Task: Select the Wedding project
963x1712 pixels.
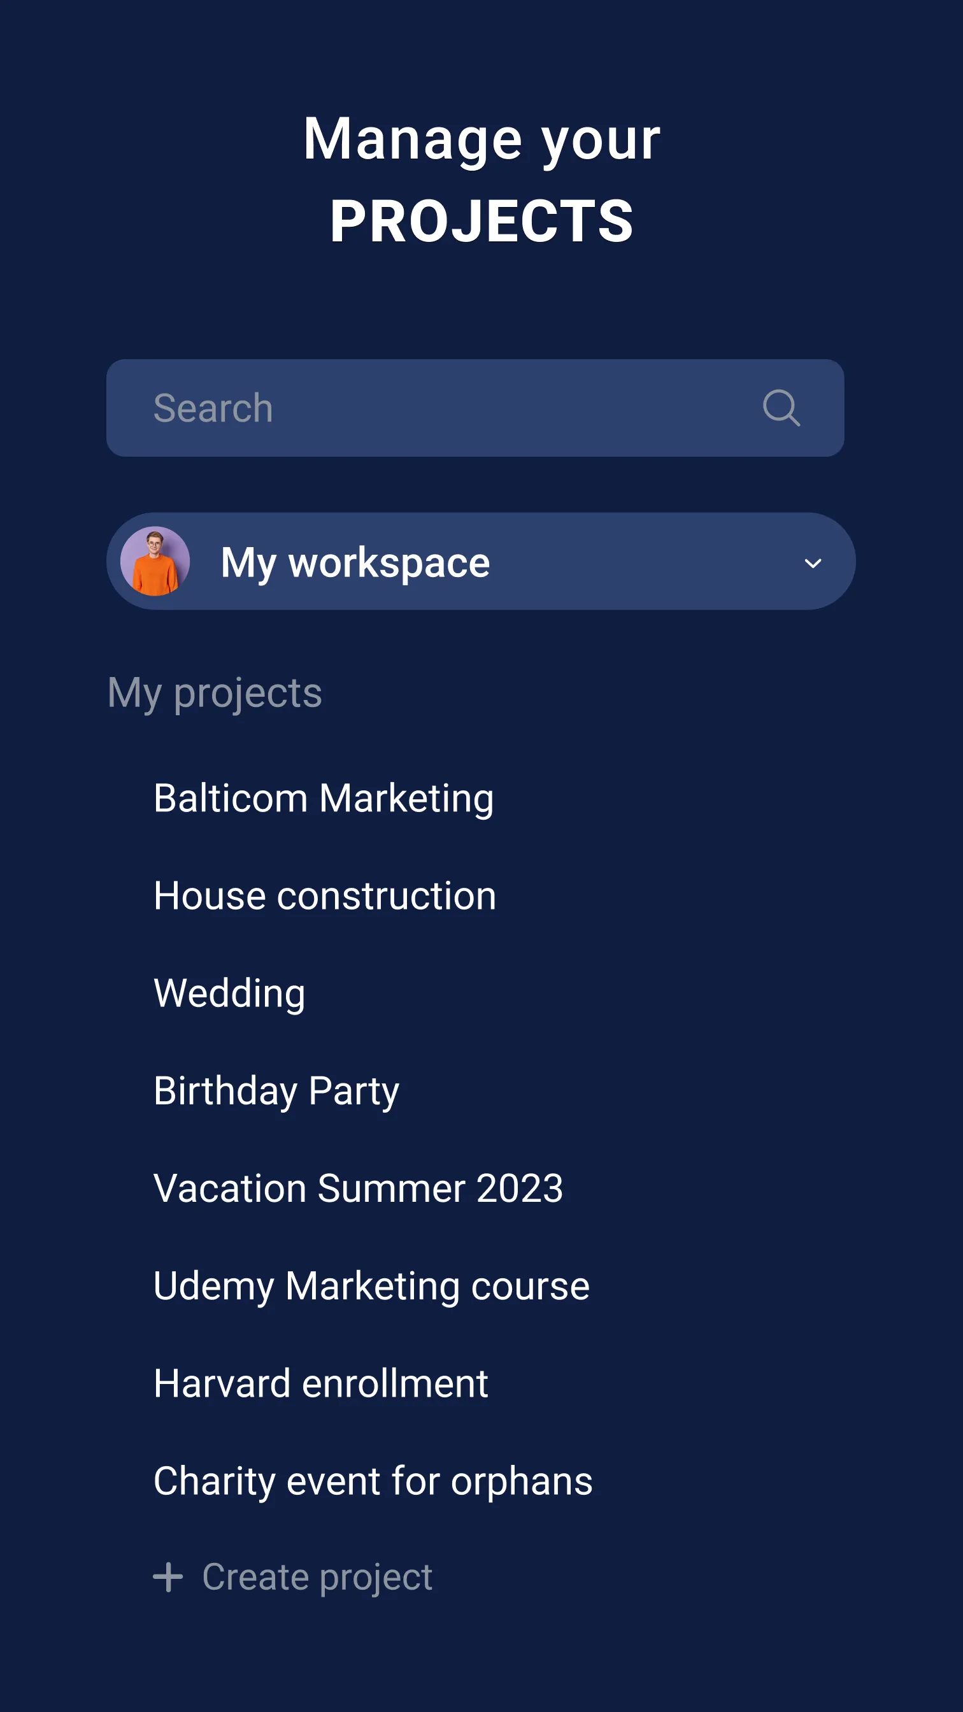Action: 229,994
